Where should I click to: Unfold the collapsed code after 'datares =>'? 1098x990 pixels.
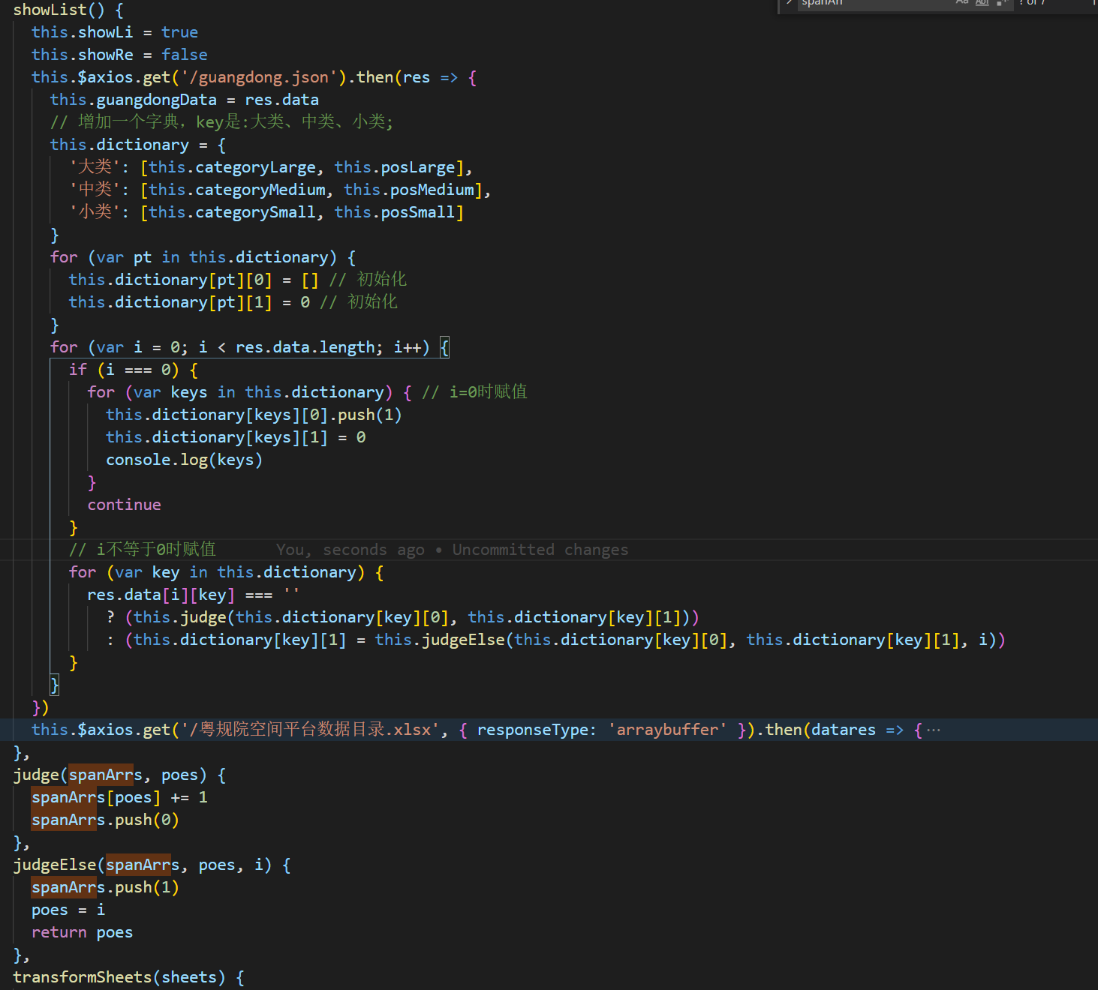933,730
